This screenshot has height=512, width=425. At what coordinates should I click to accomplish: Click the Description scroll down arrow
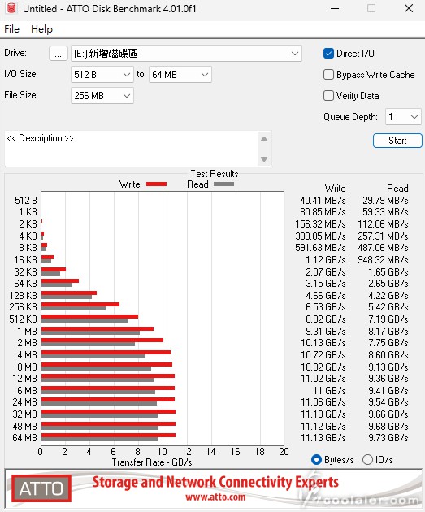pyautogui.click(x=264, y=159)
